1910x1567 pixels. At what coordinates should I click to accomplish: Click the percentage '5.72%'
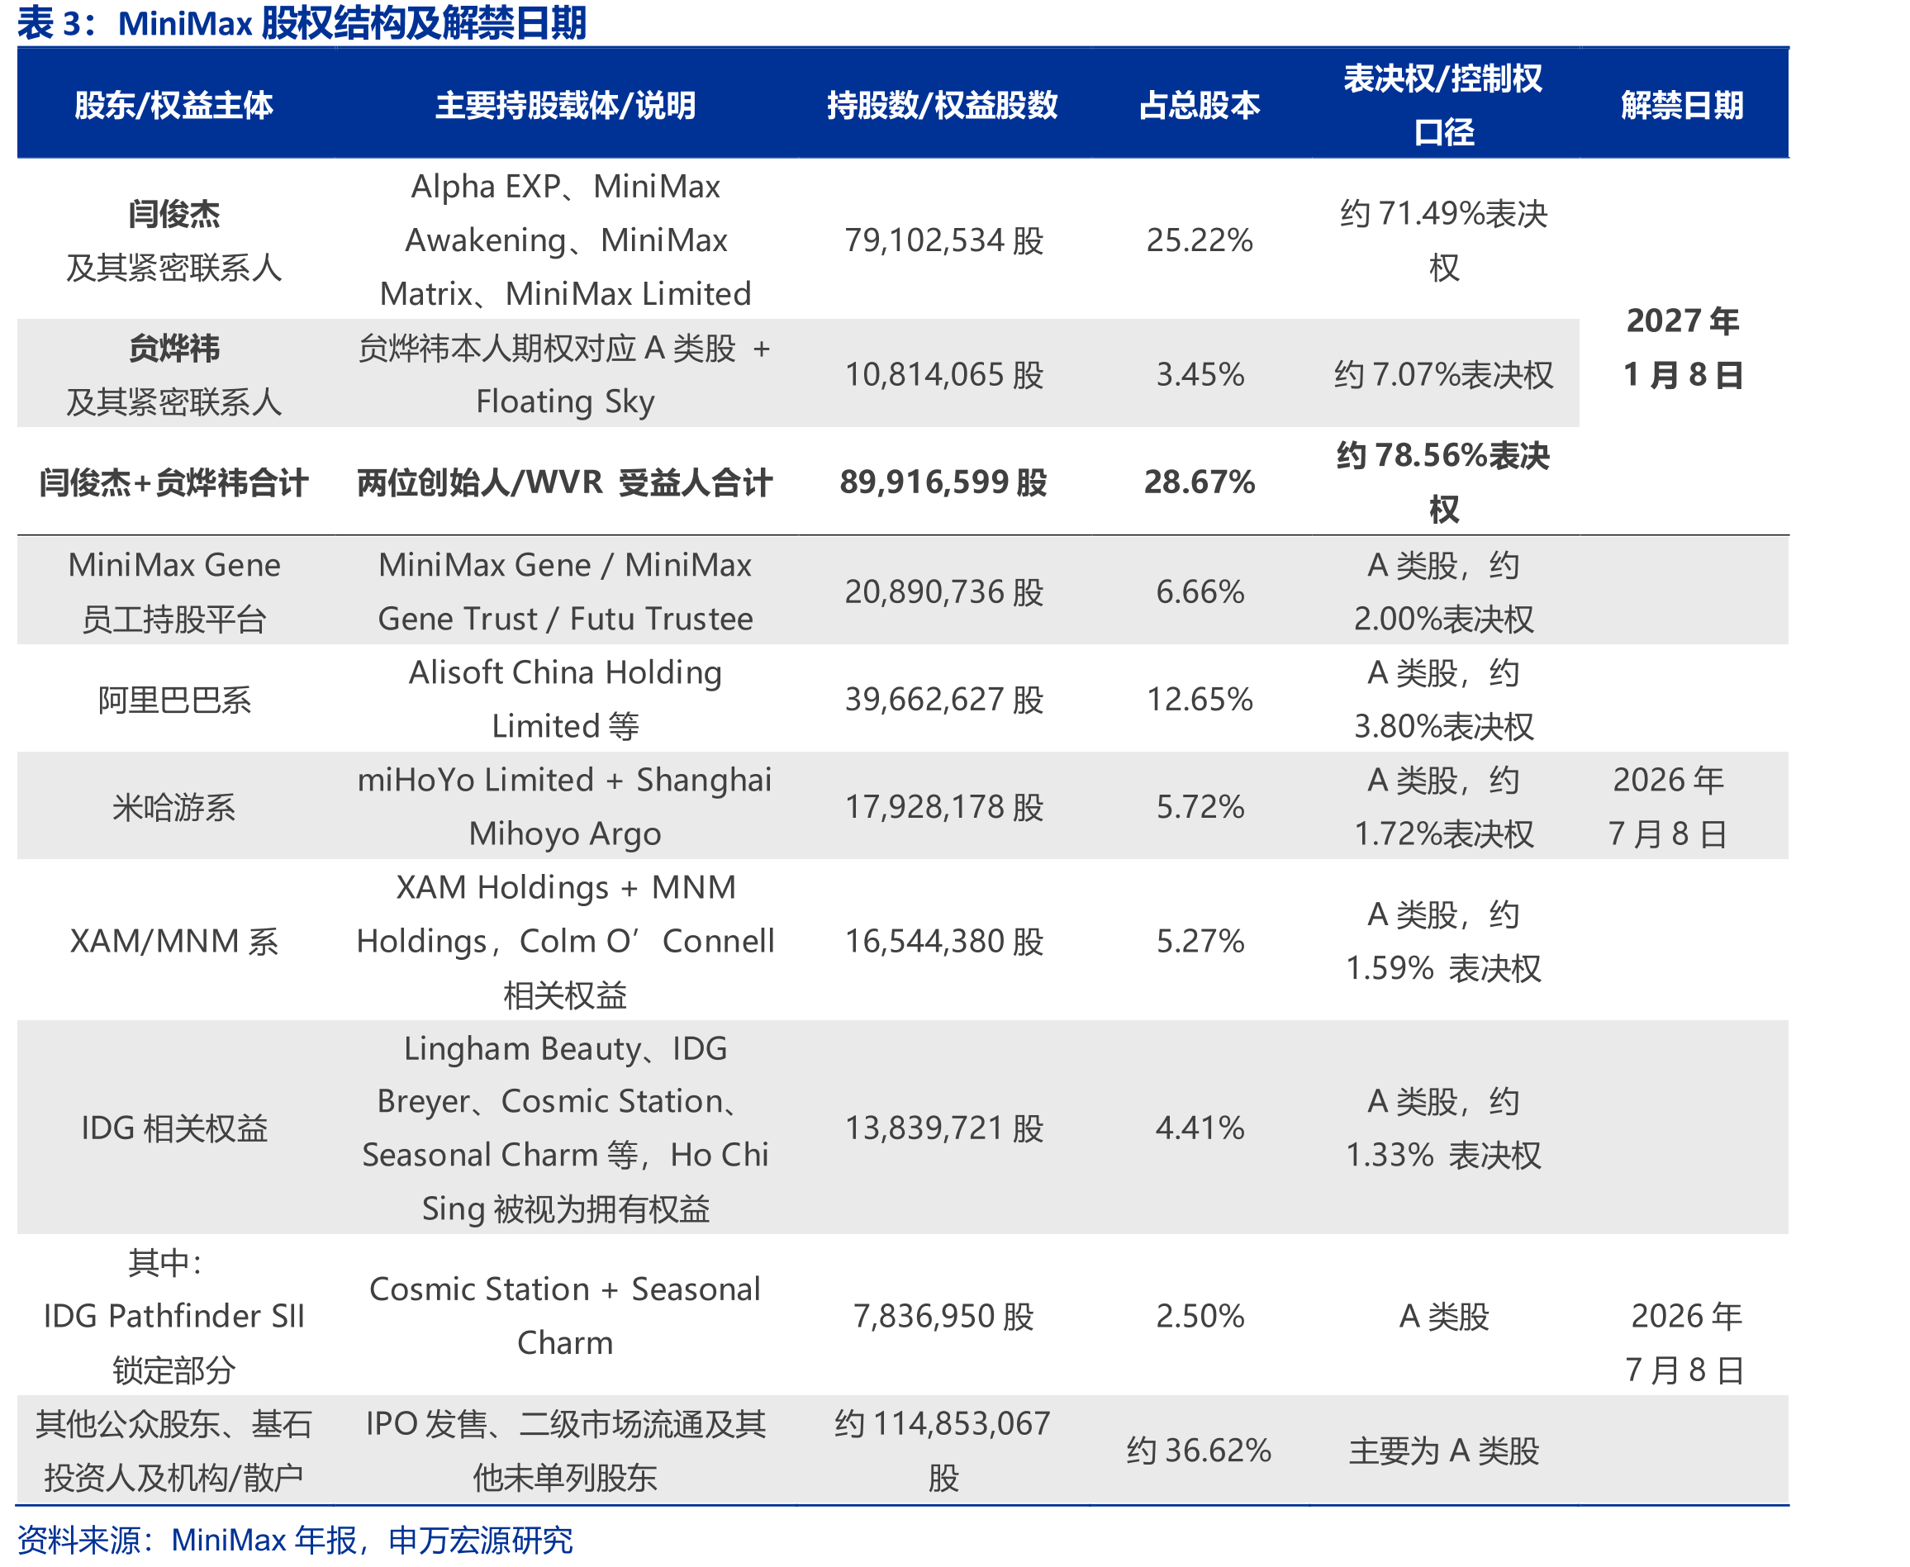click(1200, 807)
